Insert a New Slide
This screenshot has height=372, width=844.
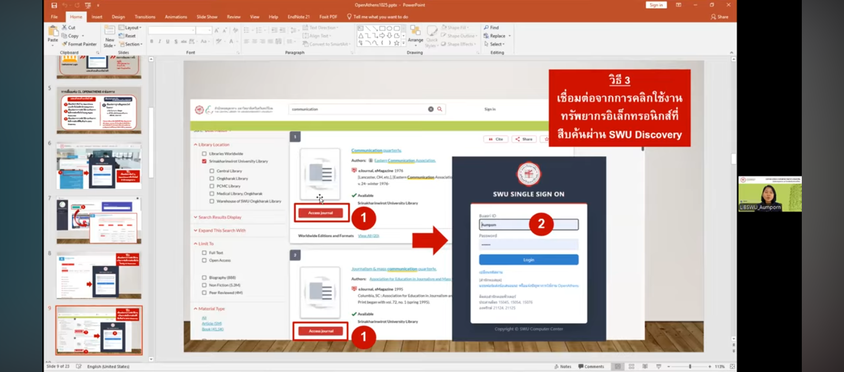point(109,36)
